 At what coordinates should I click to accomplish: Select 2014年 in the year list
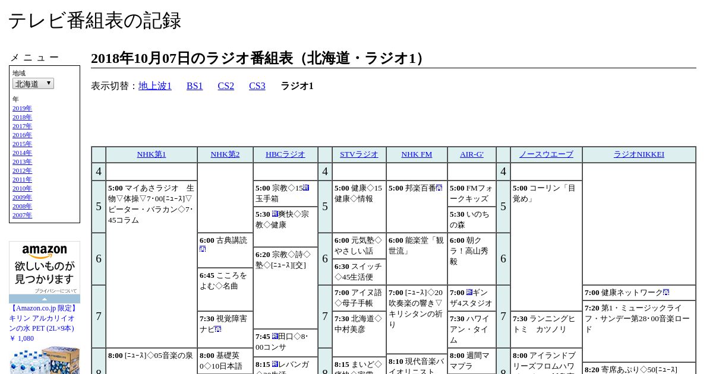tap(22, 153)
